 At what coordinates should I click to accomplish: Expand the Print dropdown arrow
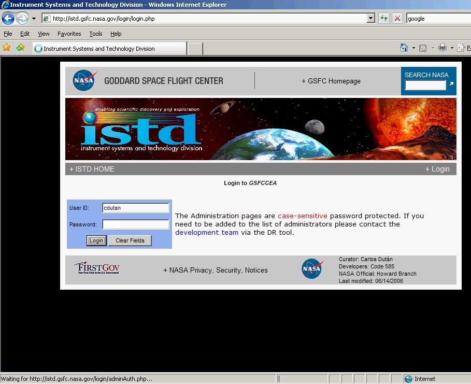click(452, 48)
